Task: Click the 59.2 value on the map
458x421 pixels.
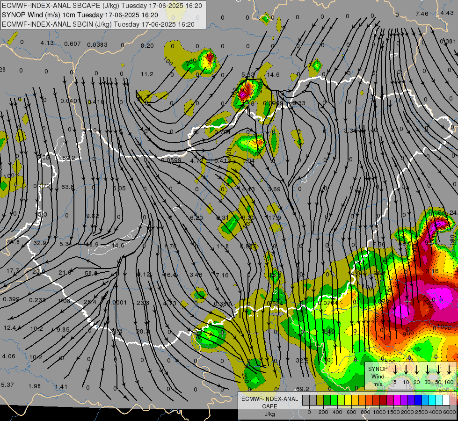Action: (x=69, y=158)
